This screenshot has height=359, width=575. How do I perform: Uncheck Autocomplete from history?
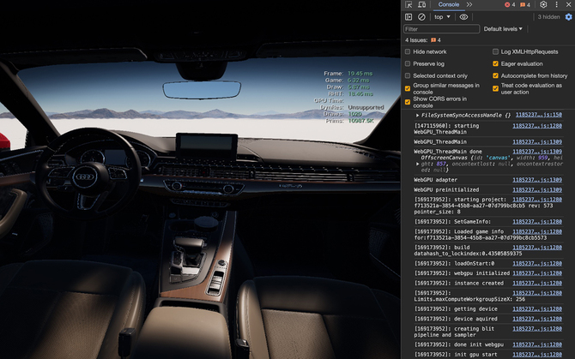(x=495, y=75)
